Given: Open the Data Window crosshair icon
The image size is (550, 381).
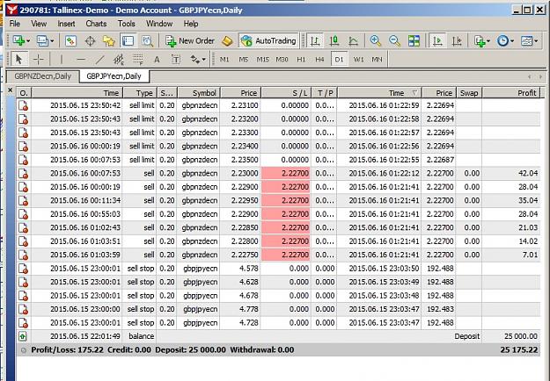Looking at the screenshot, I should [90, 41].
